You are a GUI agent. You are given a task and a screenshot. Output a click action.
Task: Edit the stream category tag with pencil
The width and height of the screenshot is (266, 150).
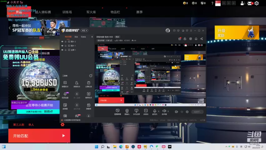click(x=105, y=40)
